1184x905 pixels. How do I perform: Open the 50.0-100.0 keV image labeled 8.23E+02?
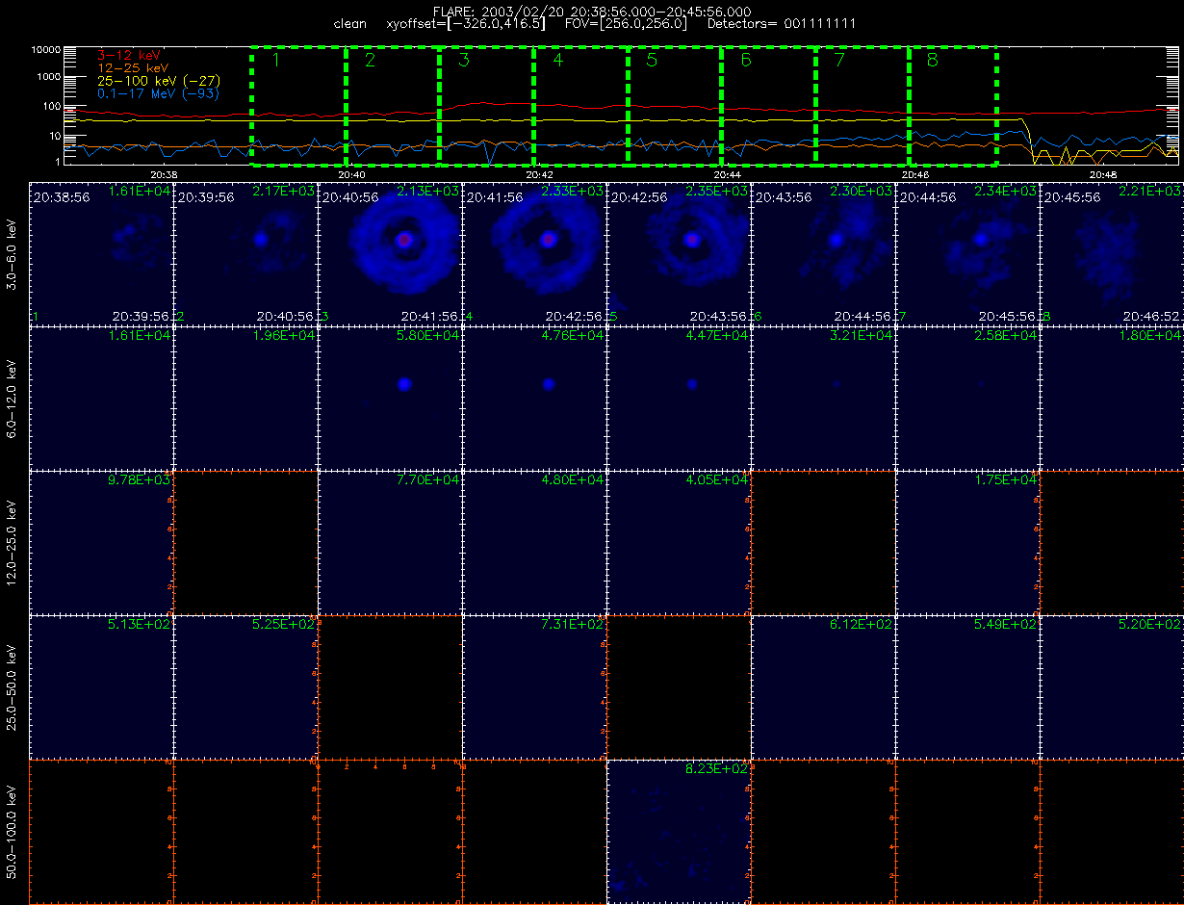click(x=679, y=832)
